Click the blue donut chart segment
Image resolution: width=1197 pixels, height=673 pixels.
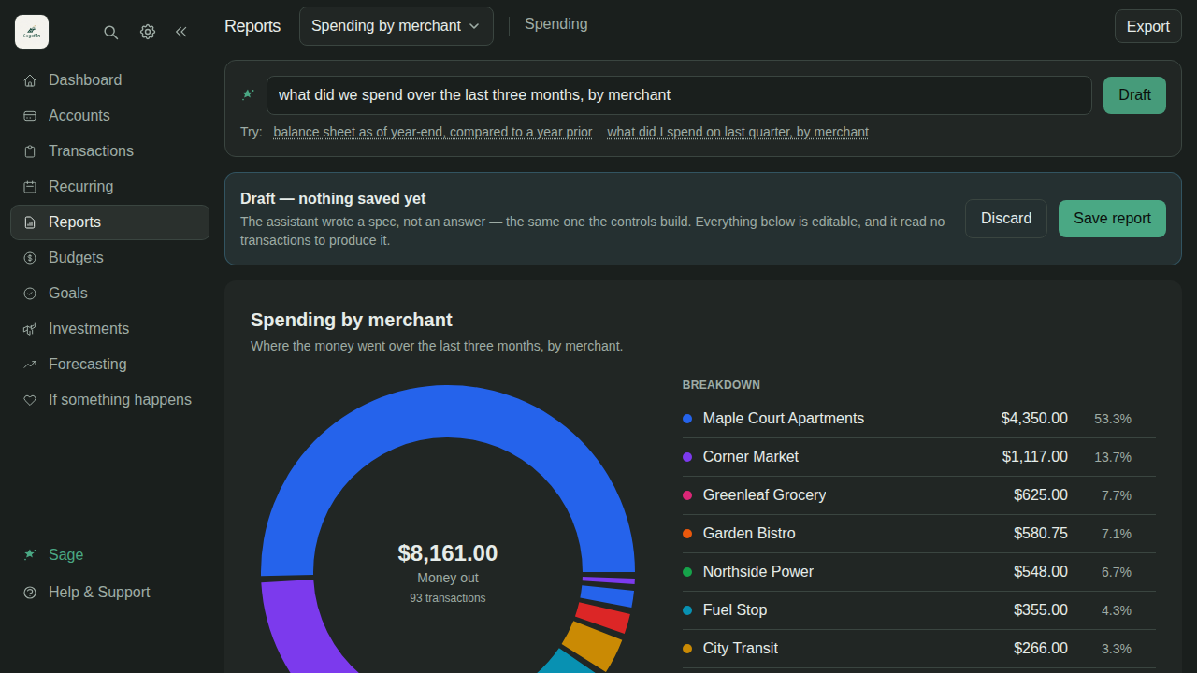pyautogui.click(x=448, y=411)
